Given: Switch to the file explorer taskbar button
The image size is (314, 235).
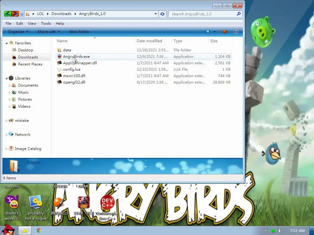Looking at the screenshot, I should 25,231.
